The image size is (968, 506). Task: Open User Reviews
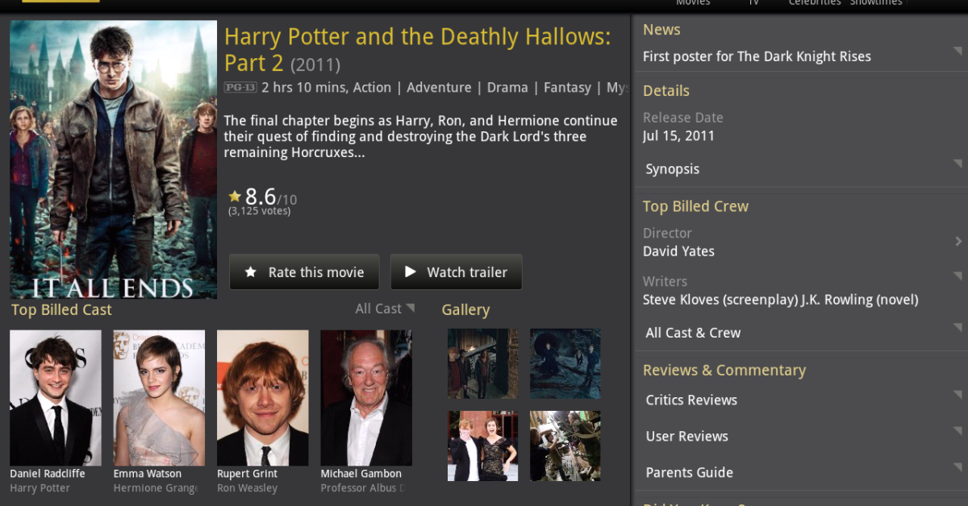click(687, 436)
